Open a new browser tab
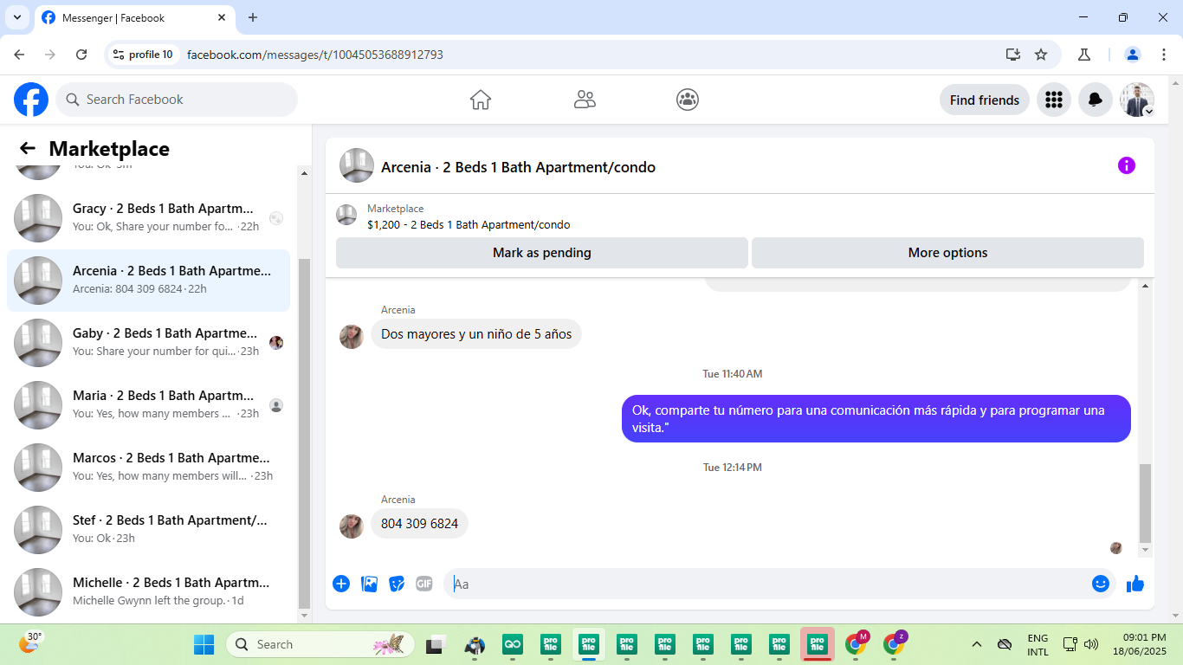Screen dimensions: 1183x665 (253, 17)
